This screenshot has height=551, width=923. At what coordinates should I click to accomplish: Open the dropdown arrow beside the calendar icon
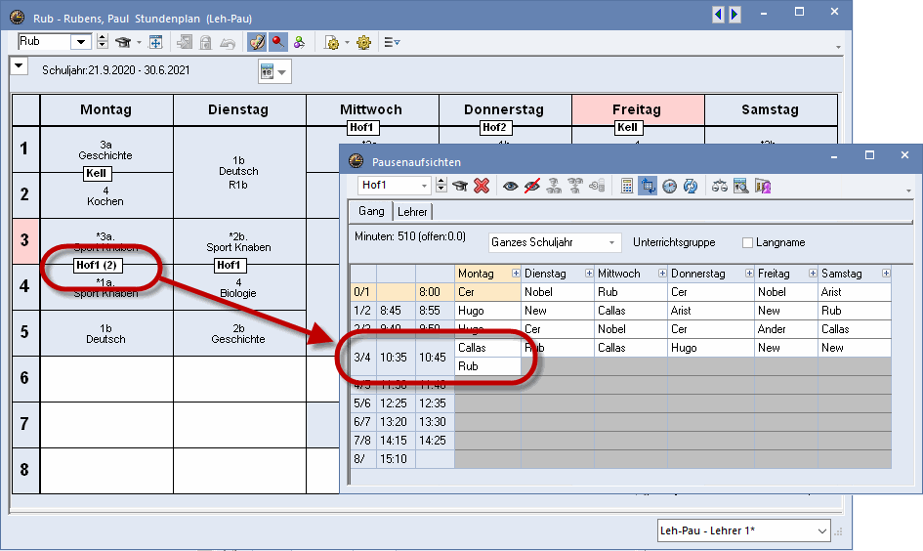point(282,72)
